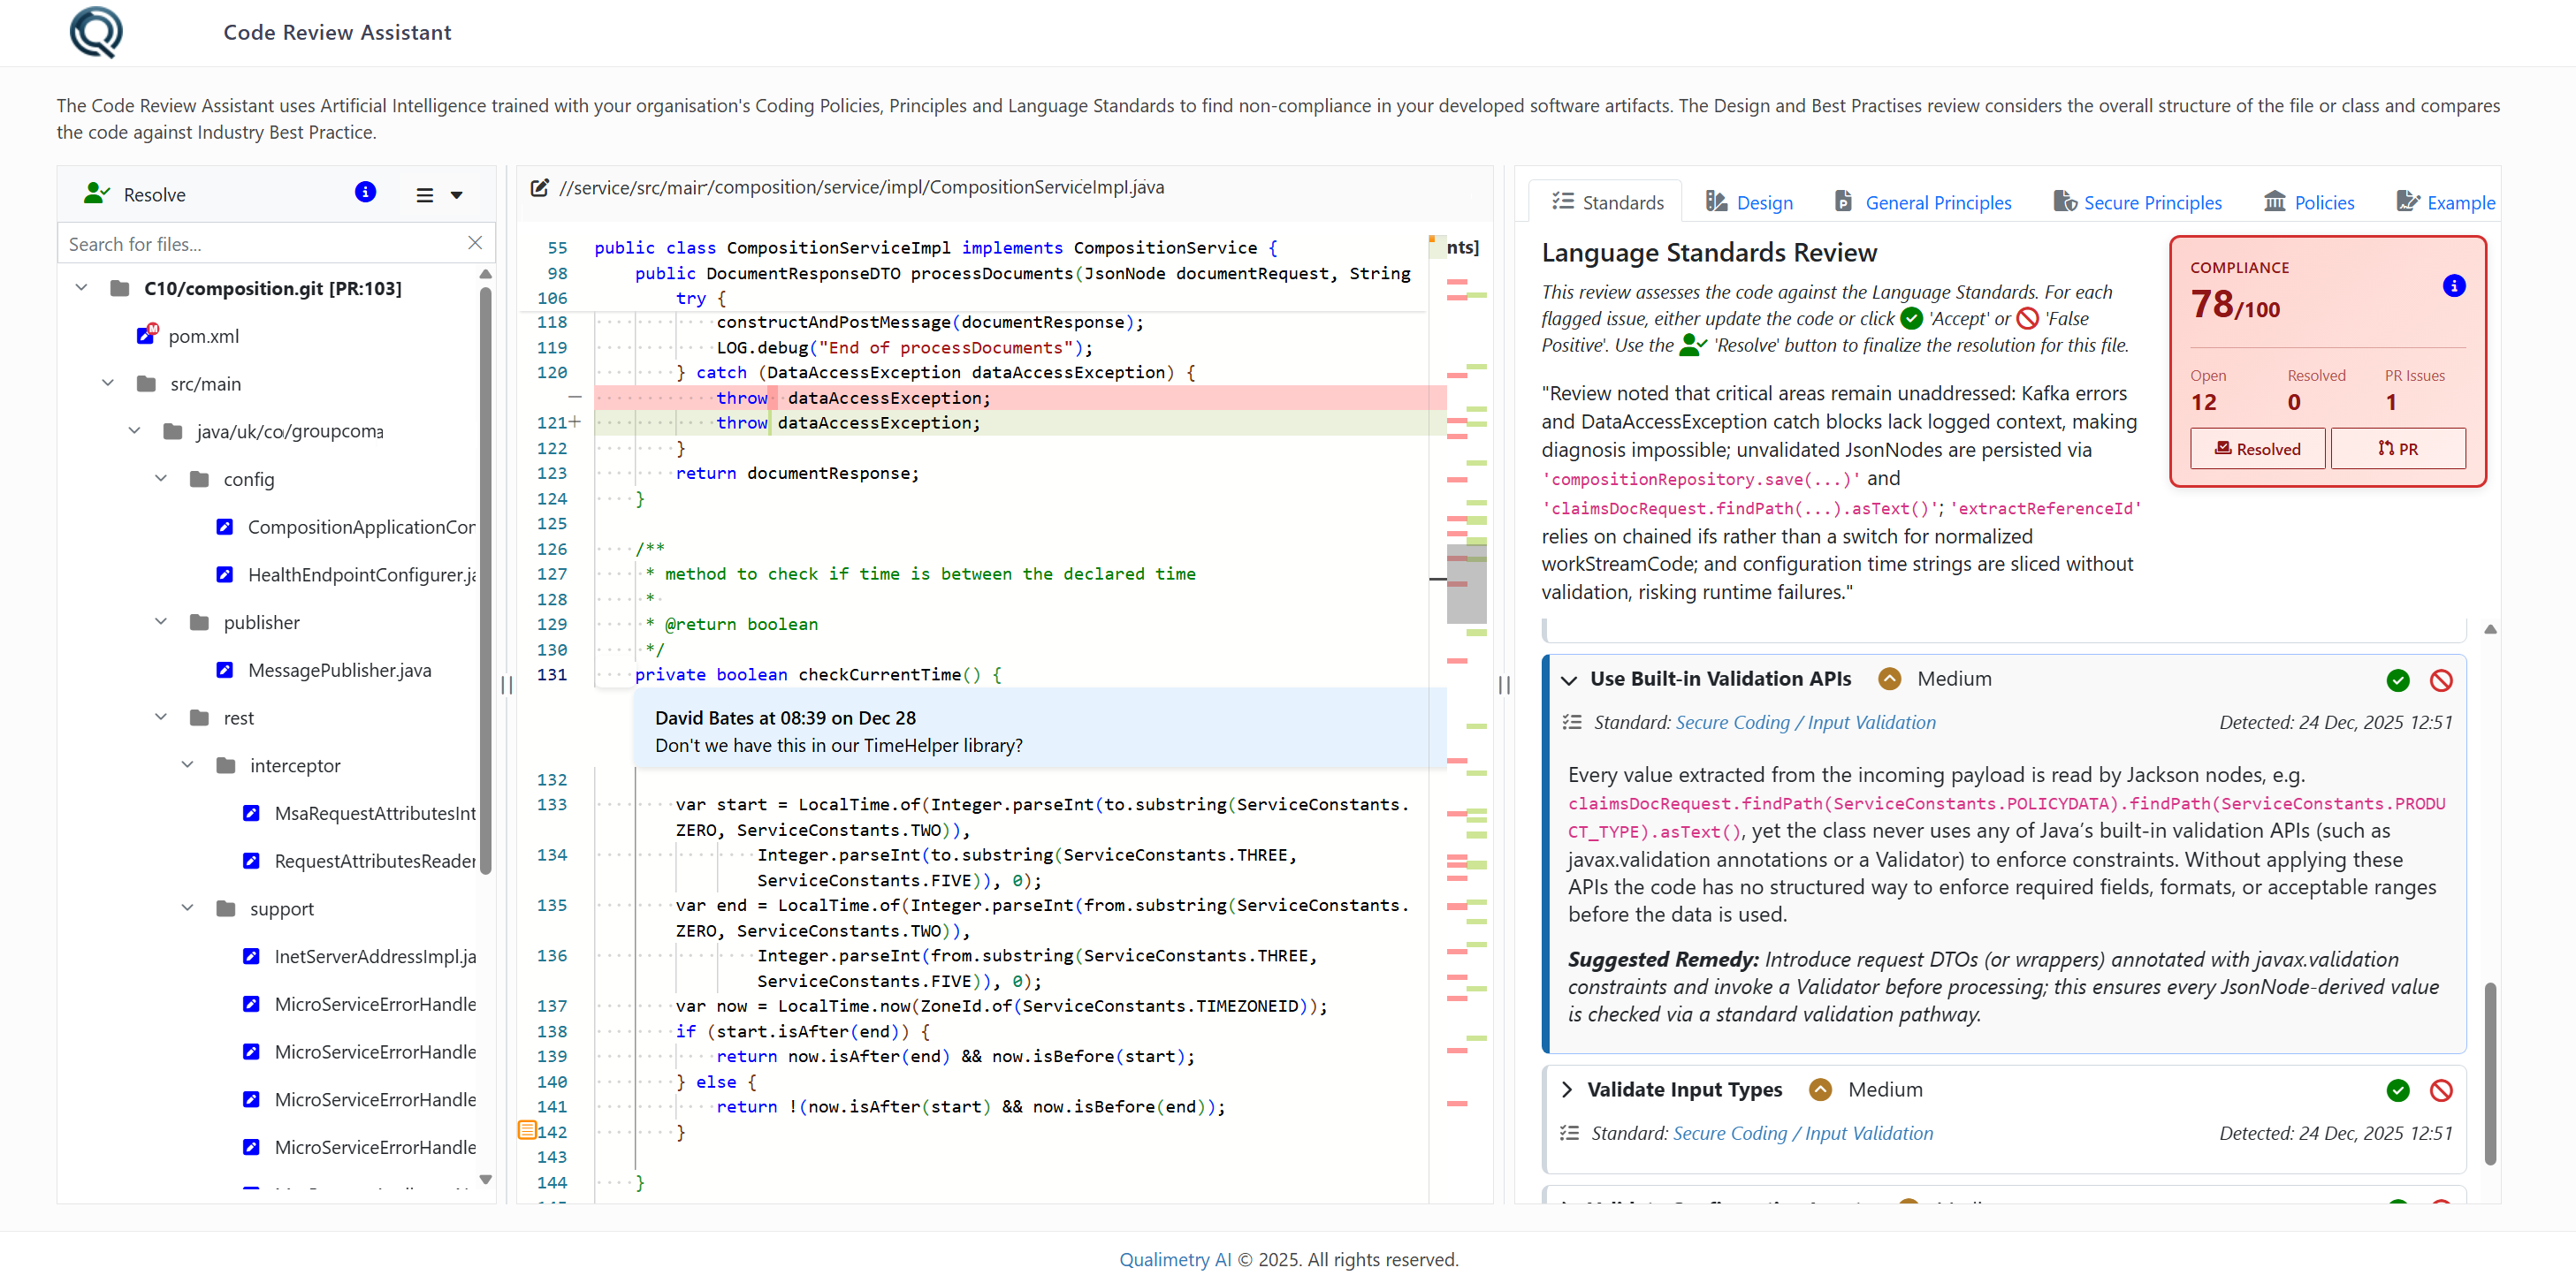
Task: Open the info tooltip beside Resolve
Action: click(365, 193)
